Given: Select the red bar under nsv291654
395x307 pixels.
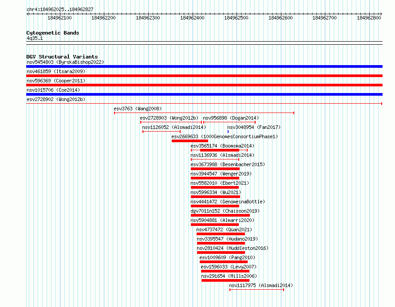Looking at the screenshot, I should click(x=225, y=280).
